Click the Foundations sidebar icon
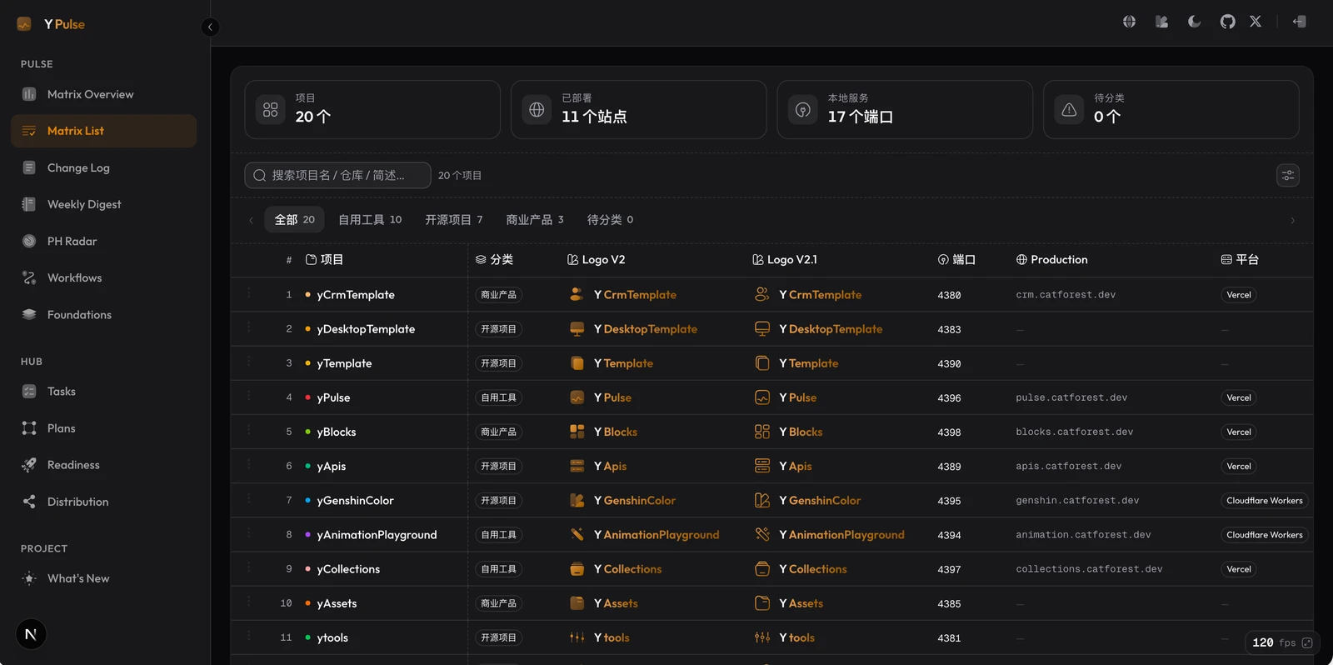 (x=29, y=314)
